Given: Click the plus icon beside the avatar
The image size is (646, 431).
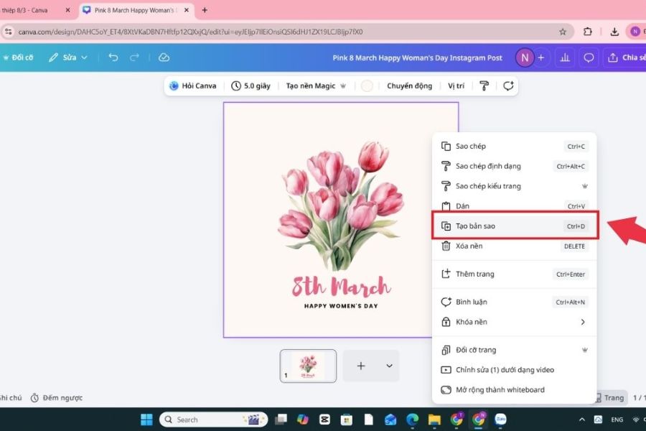Looking at the screenshot, I should tap(541, 57).
